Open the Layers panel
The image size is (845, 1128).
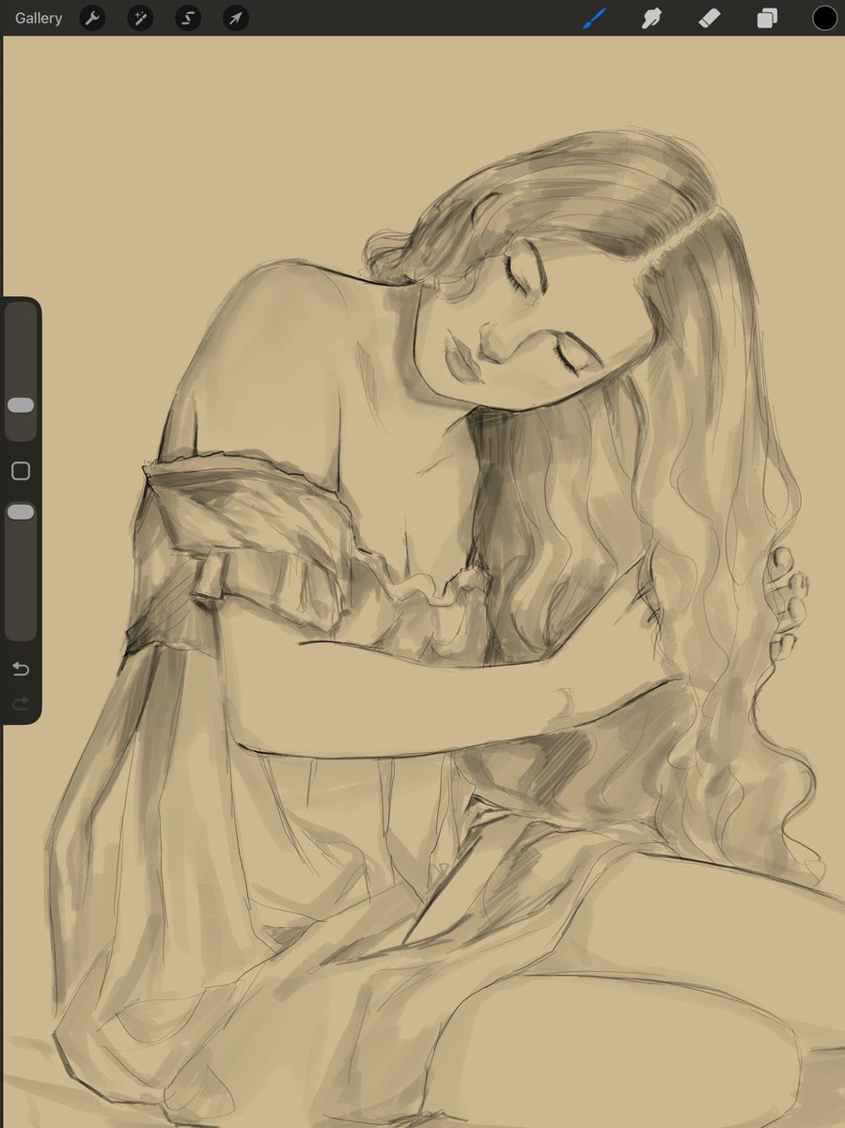(767, 18)
